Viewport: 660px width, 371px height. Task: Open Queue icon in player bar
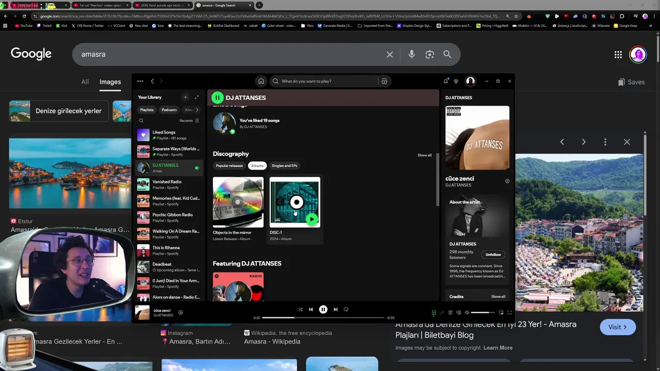450,312
